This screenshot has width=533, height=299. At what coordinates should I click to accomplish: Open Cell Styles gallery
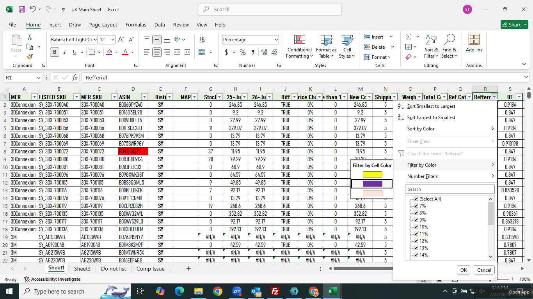click(x=347, y=47)
